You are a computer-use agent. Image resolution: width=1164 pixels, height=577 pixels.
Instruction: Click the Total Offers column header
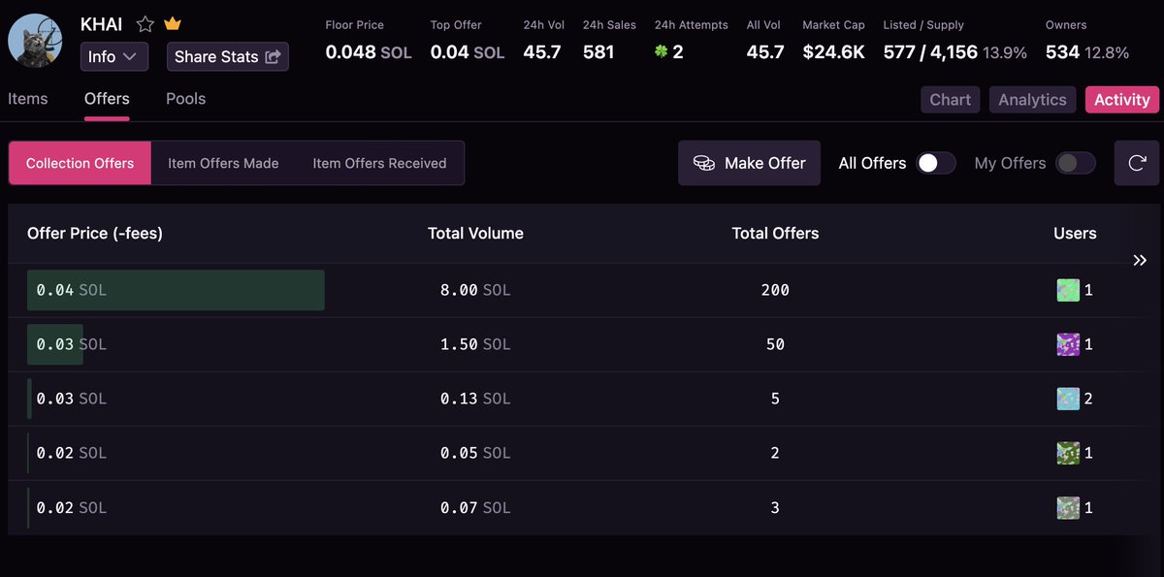pos(775,233)
